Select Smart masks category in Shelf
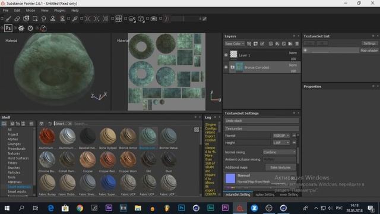 tap(17, 191)
